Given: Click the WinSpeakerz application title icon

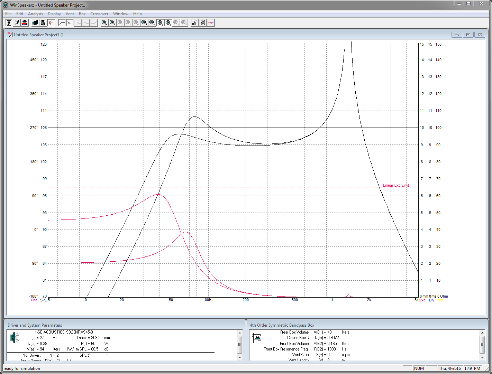Looking at the screenshot, I should (6, 5).
